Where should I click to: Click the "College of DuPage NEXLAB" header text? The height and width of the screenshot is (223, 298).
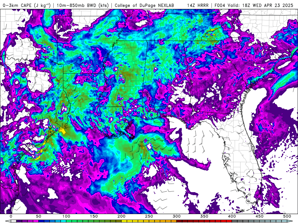tap(144, 5)
